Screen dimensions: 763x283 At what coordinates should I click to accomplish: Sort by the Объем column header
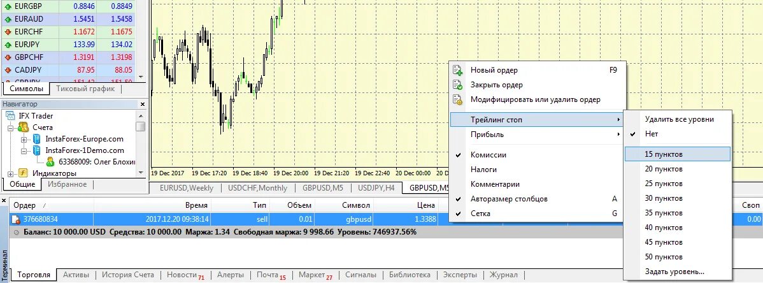[x=292, y=205]
